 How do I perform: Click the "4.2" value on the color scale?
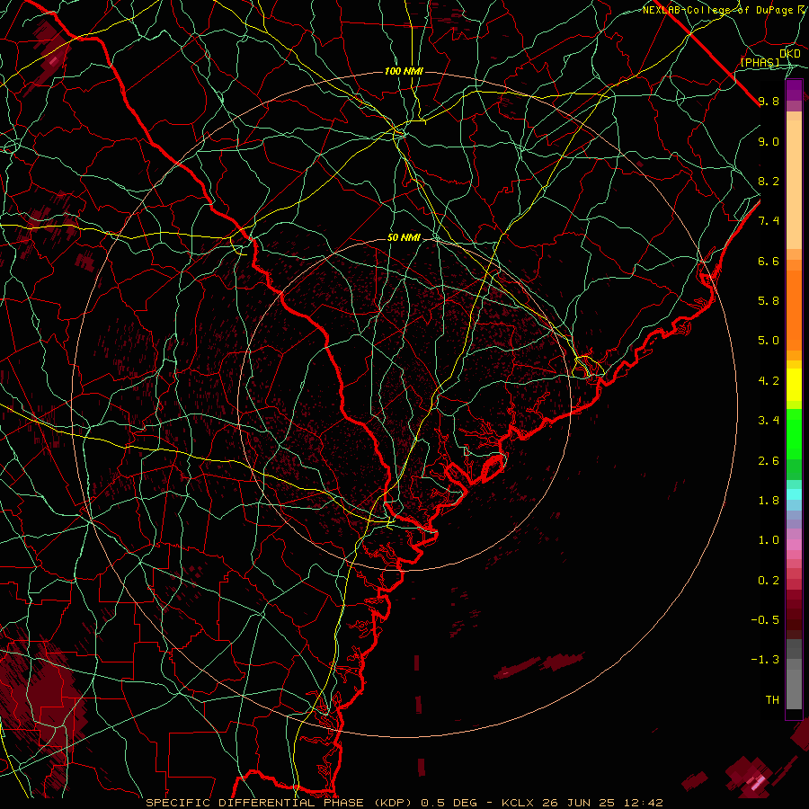(x=769, y=381)
